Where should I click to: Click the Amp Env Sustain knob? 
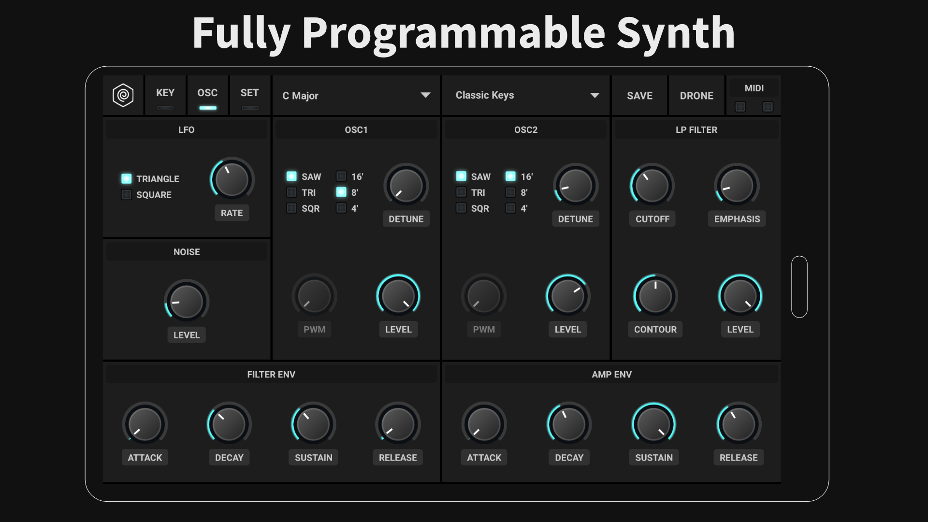click(x=653, y=424)
